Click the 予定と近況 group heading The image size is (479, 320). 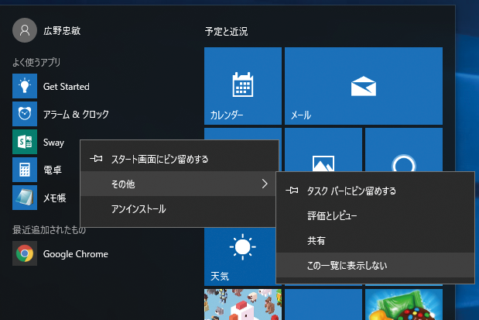click(226, 31)
